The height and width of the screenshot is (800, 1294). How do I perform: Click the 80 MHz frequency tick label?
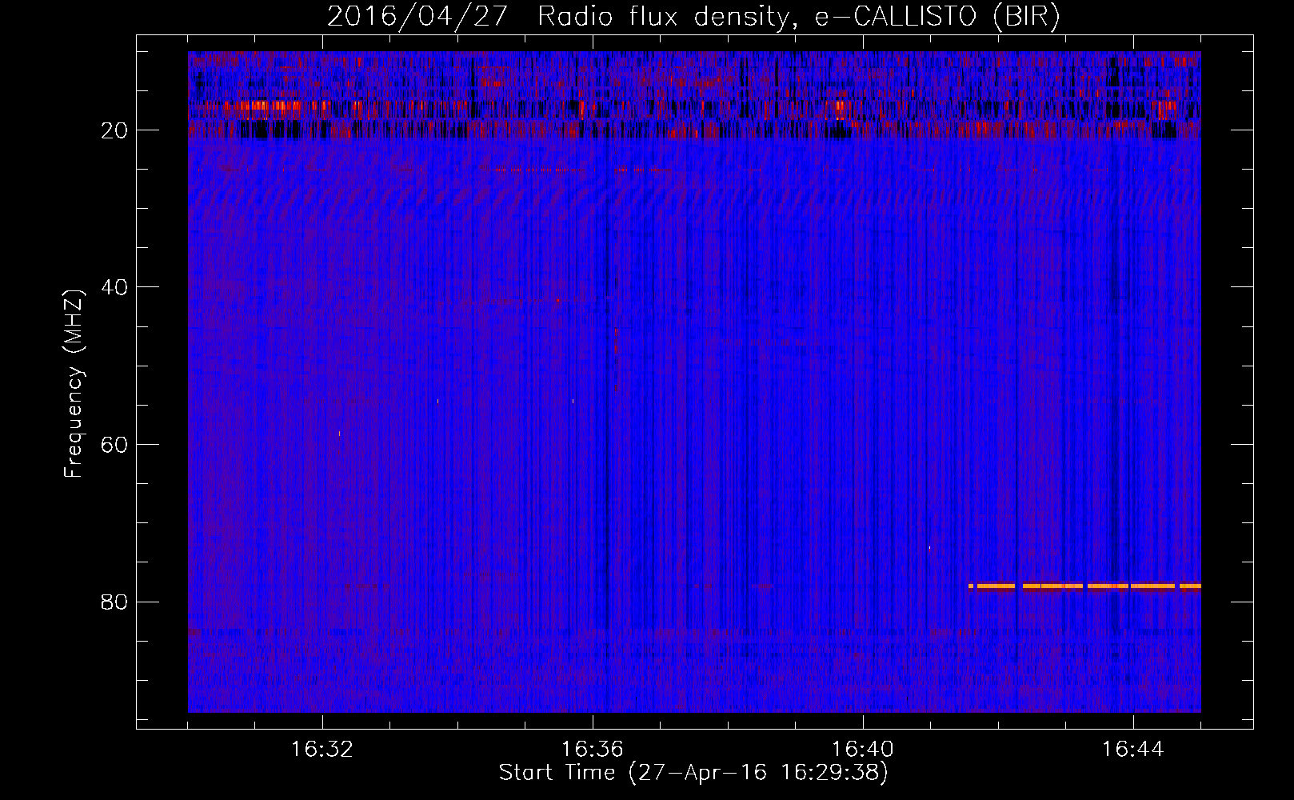pos(114,602)
